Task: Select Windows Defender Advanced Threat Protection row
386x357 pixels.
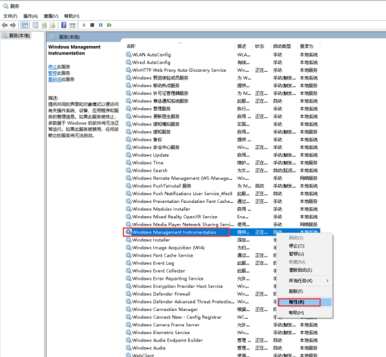Action: 201,301
